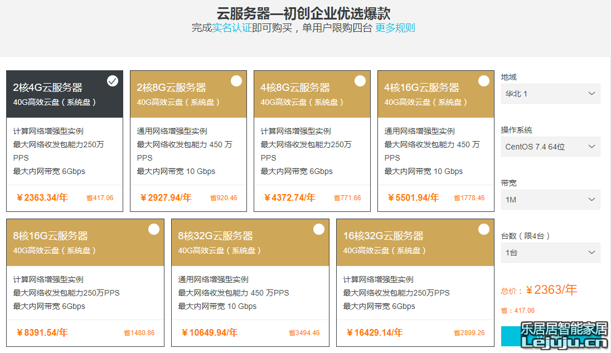The height and width of the screenshot is (353, 611).
Task: Click the 4核8G云服务器 card title
Action: pos(295,88)
